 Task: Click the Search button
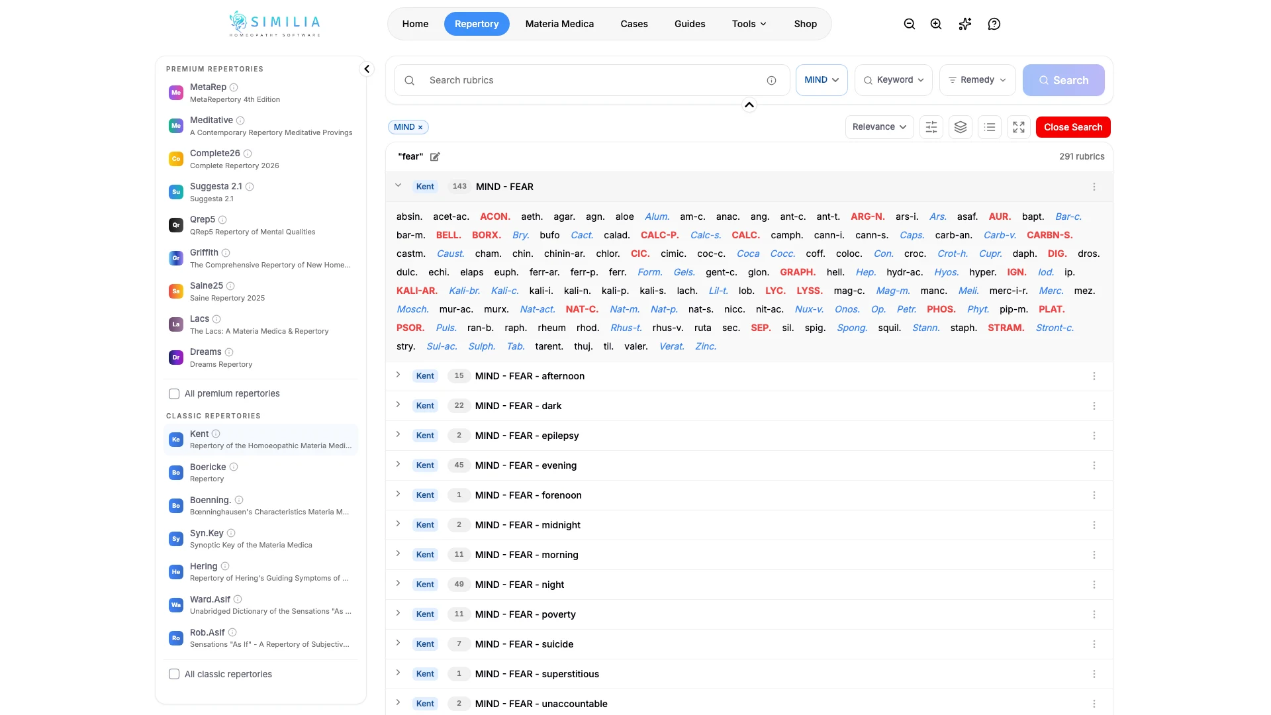[x=1063, y=80]
